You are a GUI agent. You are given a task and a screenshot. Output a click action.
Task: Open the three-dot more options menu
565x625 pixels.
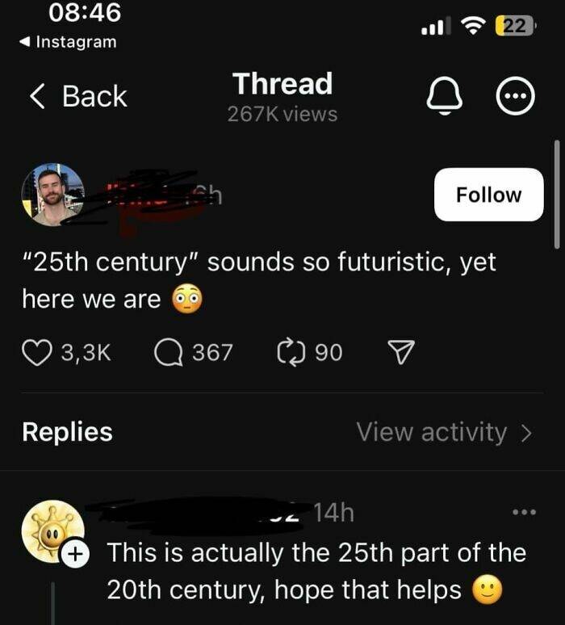(x=515, y=97)
